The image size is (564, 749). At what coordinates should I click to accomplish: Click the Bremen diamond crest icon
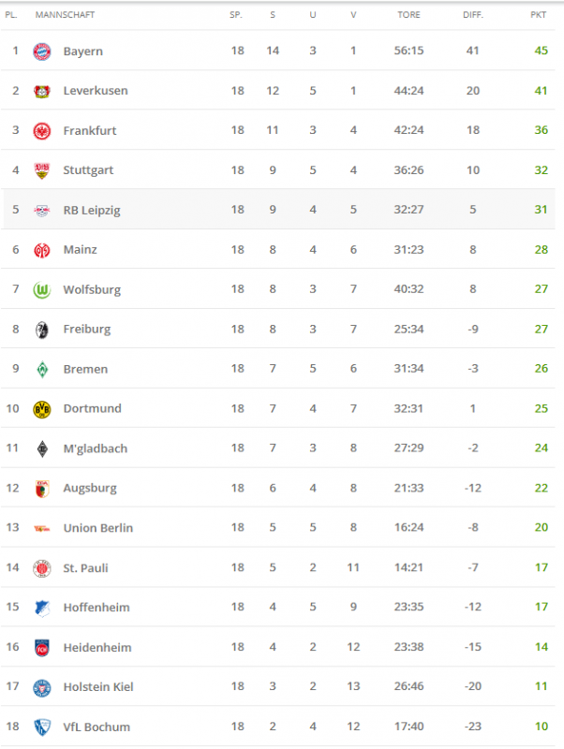pyautogui.click(x=42, y=369)
